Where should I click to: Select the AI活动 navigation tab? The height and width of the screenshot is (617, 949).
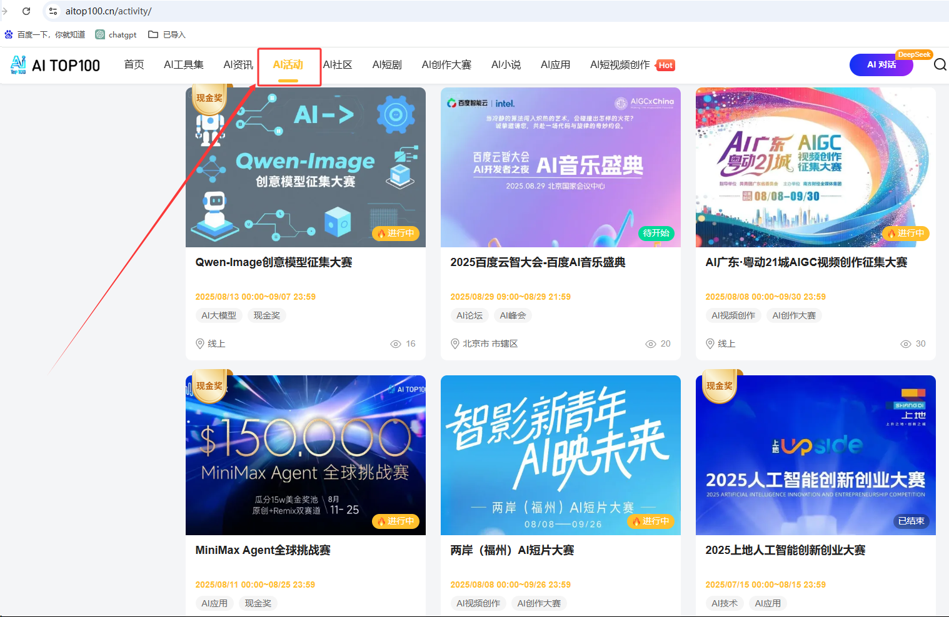click(288, 65)
